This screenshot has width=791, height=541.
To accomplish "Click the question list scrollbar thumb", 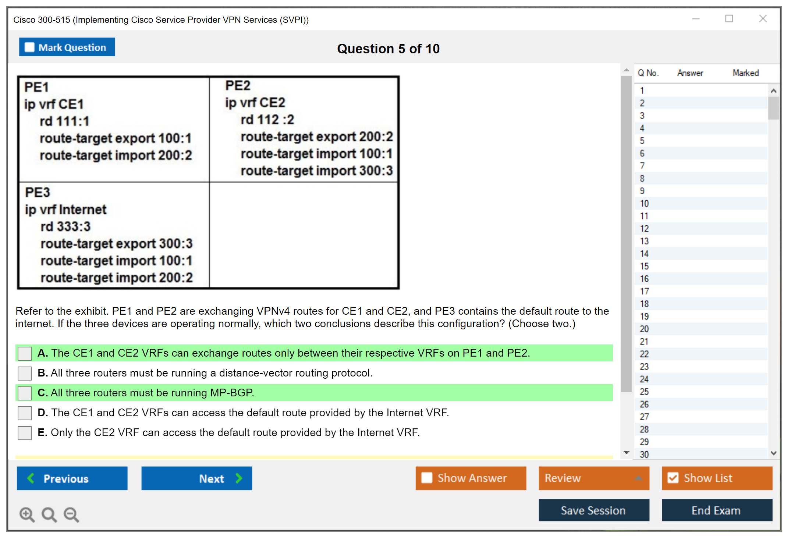I will (x=773, y=108).
